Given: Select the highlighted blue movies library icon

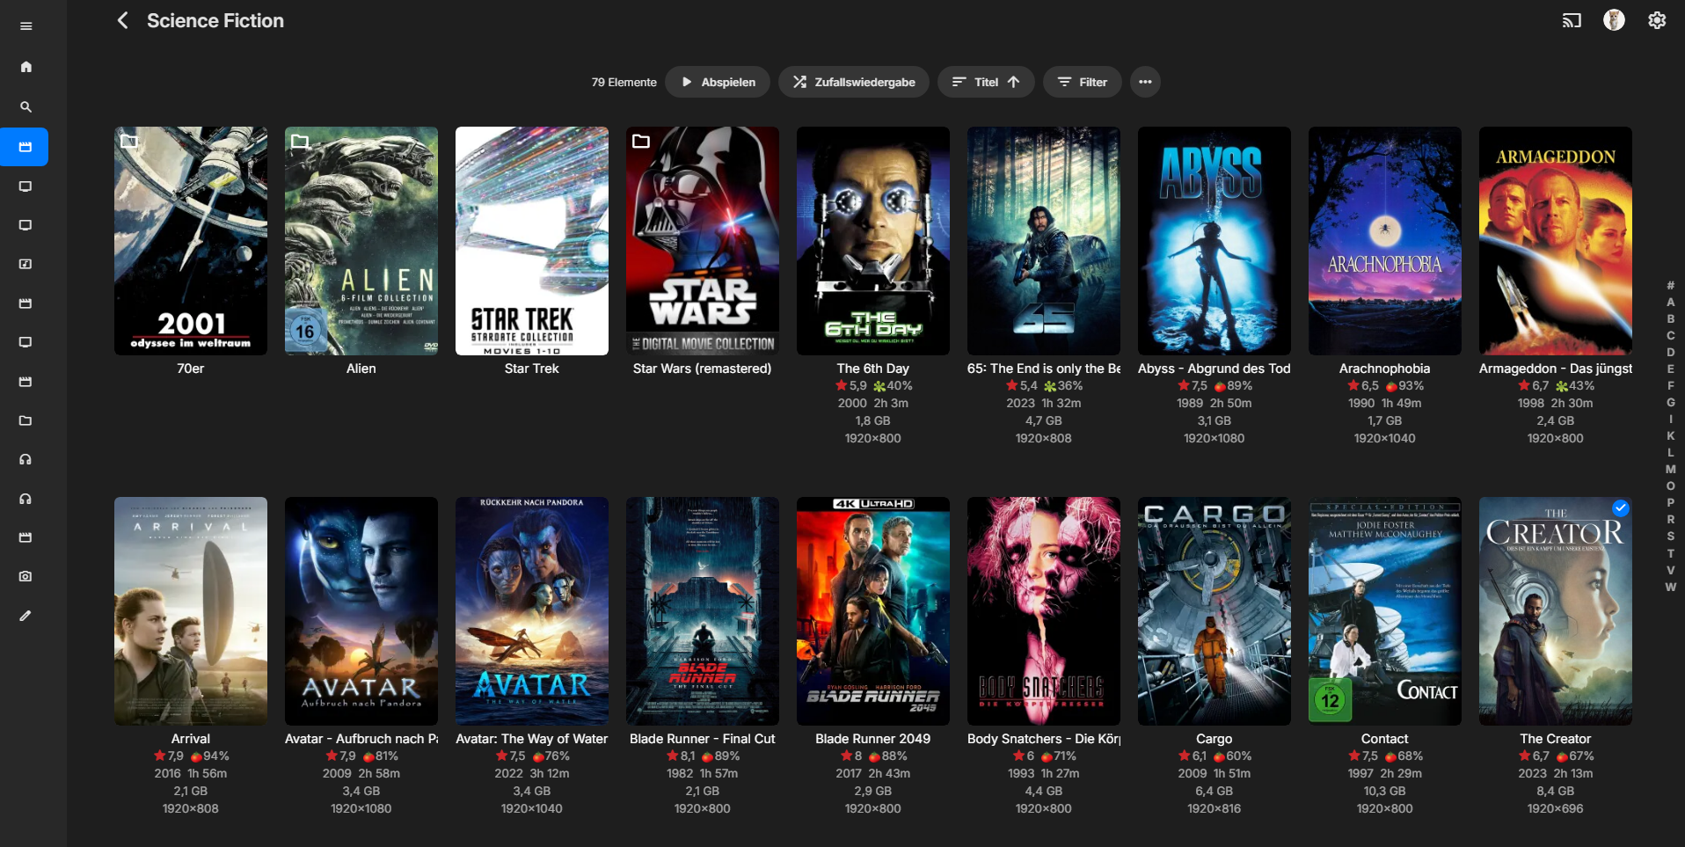Looking at the screenshot, I should tap(25, 147).
